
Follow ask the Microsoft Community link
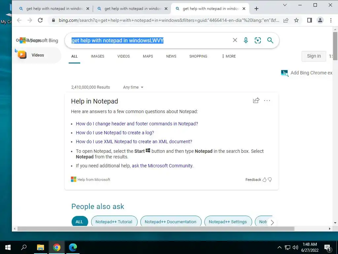point(162,166)
